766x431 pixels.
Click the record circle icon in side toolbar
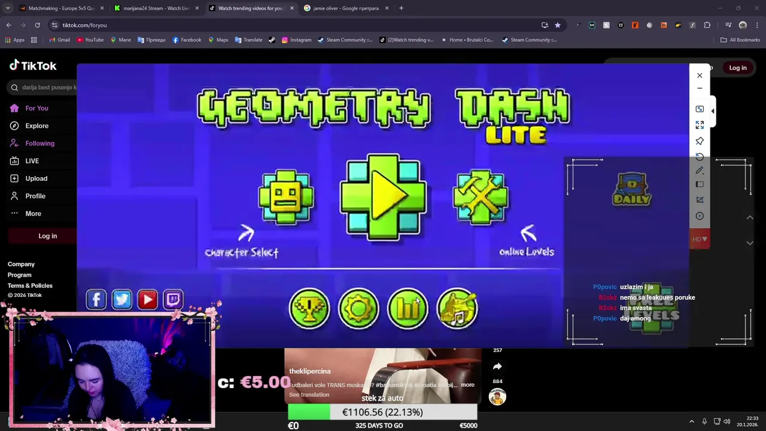[x=700, y=216]
